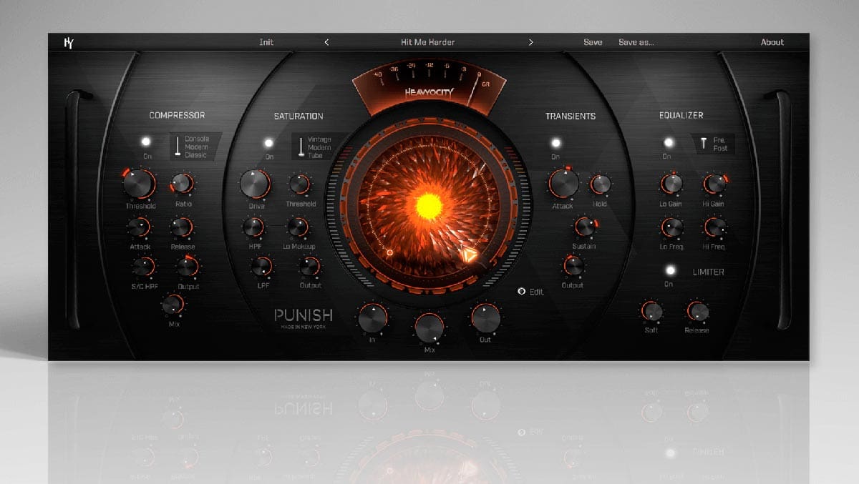The width and height of the screenshot is (859, 484).
Task: Open the preset name Hit Me Harder
Action: 427,42
